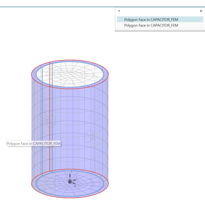Screen dimensions: 205x202
Task: Pick the red vertical seam edge
Action: [50, 123]
